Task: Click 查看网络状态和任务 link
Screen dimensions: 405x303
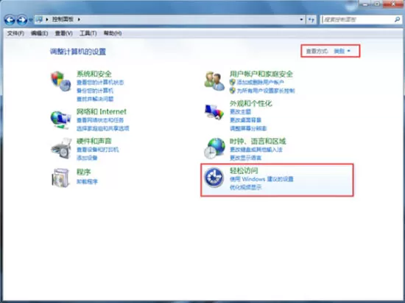Action: [100, 120]
